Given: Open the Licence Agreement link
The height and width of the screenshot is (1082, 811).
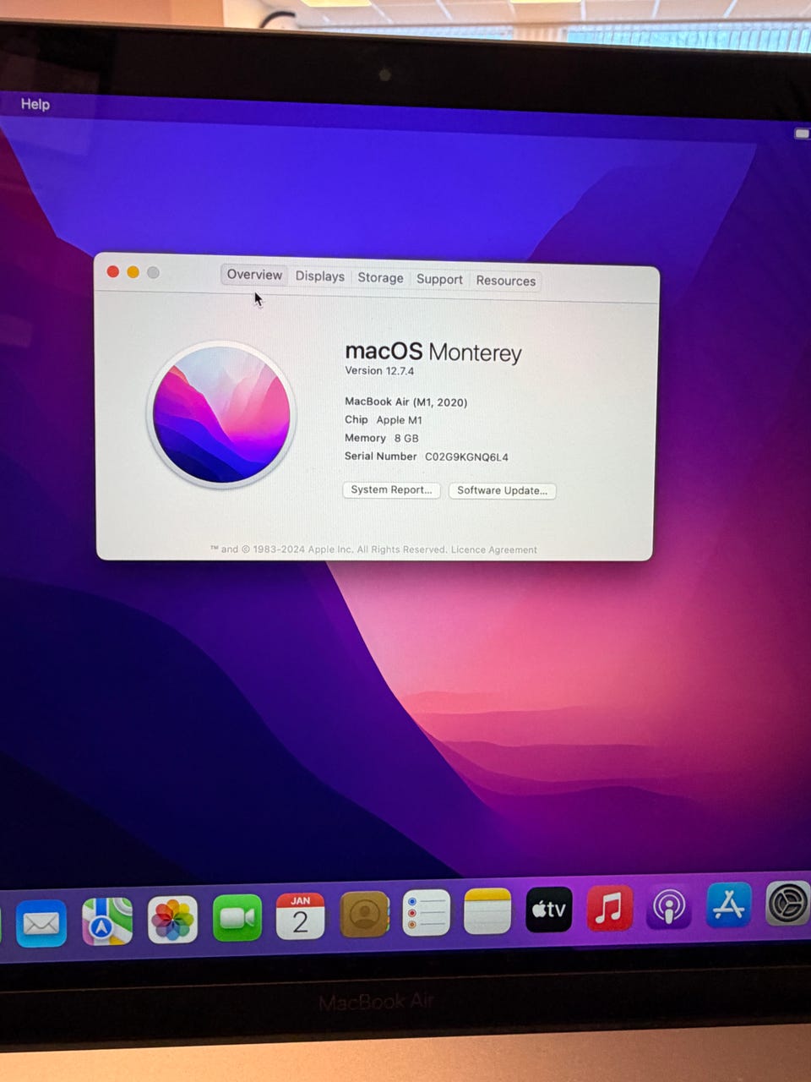Looking at the screenshot, I should [493, 549].
